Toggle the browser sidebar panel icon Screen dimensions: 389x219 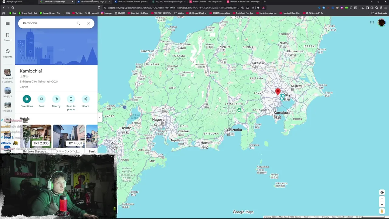[x=367, y=8]
